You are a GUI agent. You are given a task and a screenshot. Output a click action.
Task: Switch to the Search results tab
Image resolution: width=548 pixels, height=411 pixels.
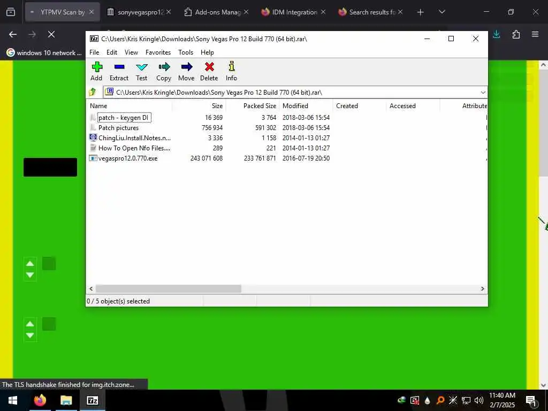point(370,12)
